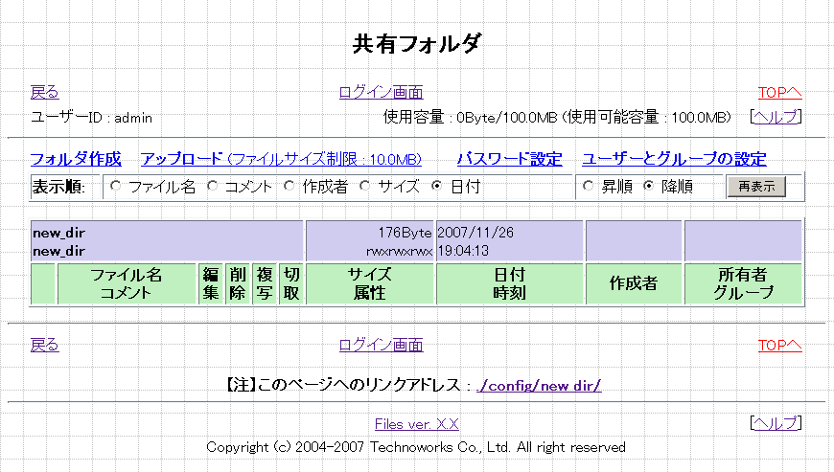Open ヘルプ next to the usage capacity
The image size is (834, 472).
[776, 118]
